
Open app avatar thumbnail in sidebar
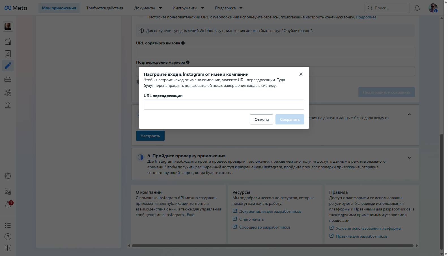(x=8, y=27)
